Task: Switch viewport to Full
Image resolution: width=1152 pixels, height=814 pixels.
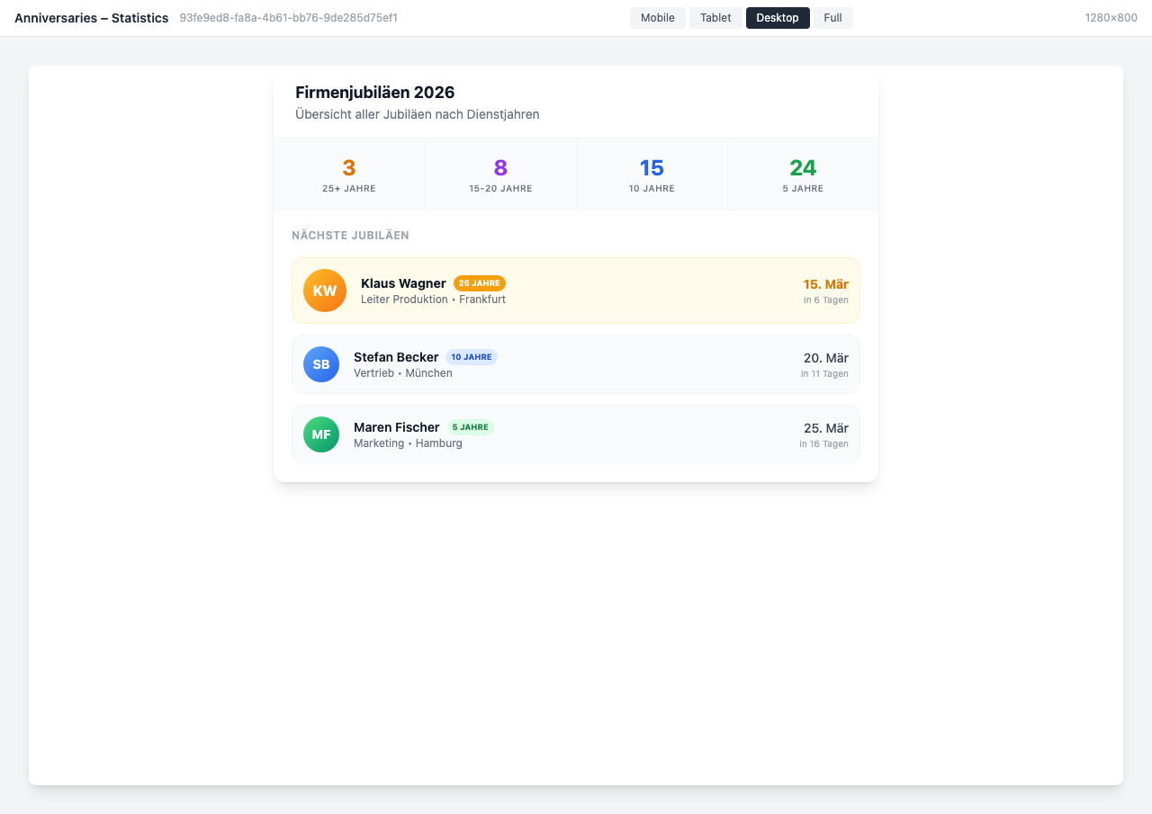Action: tap(832, 17)
